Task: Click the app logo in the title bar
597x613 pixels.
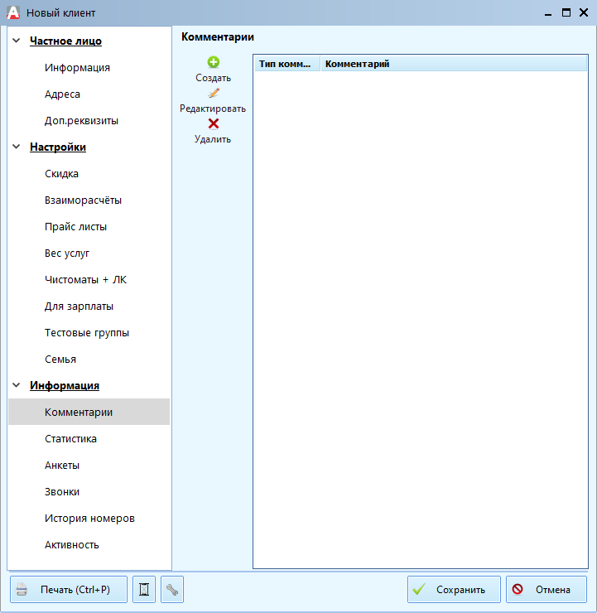Action: click(12, 12)
